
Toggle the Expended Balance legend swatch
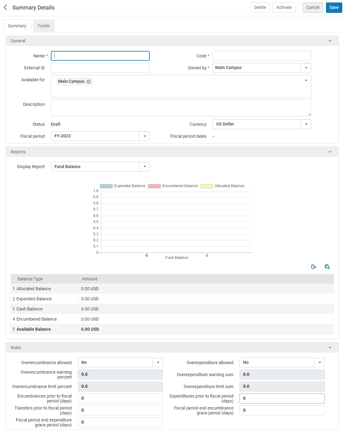(x=106, y=186)
